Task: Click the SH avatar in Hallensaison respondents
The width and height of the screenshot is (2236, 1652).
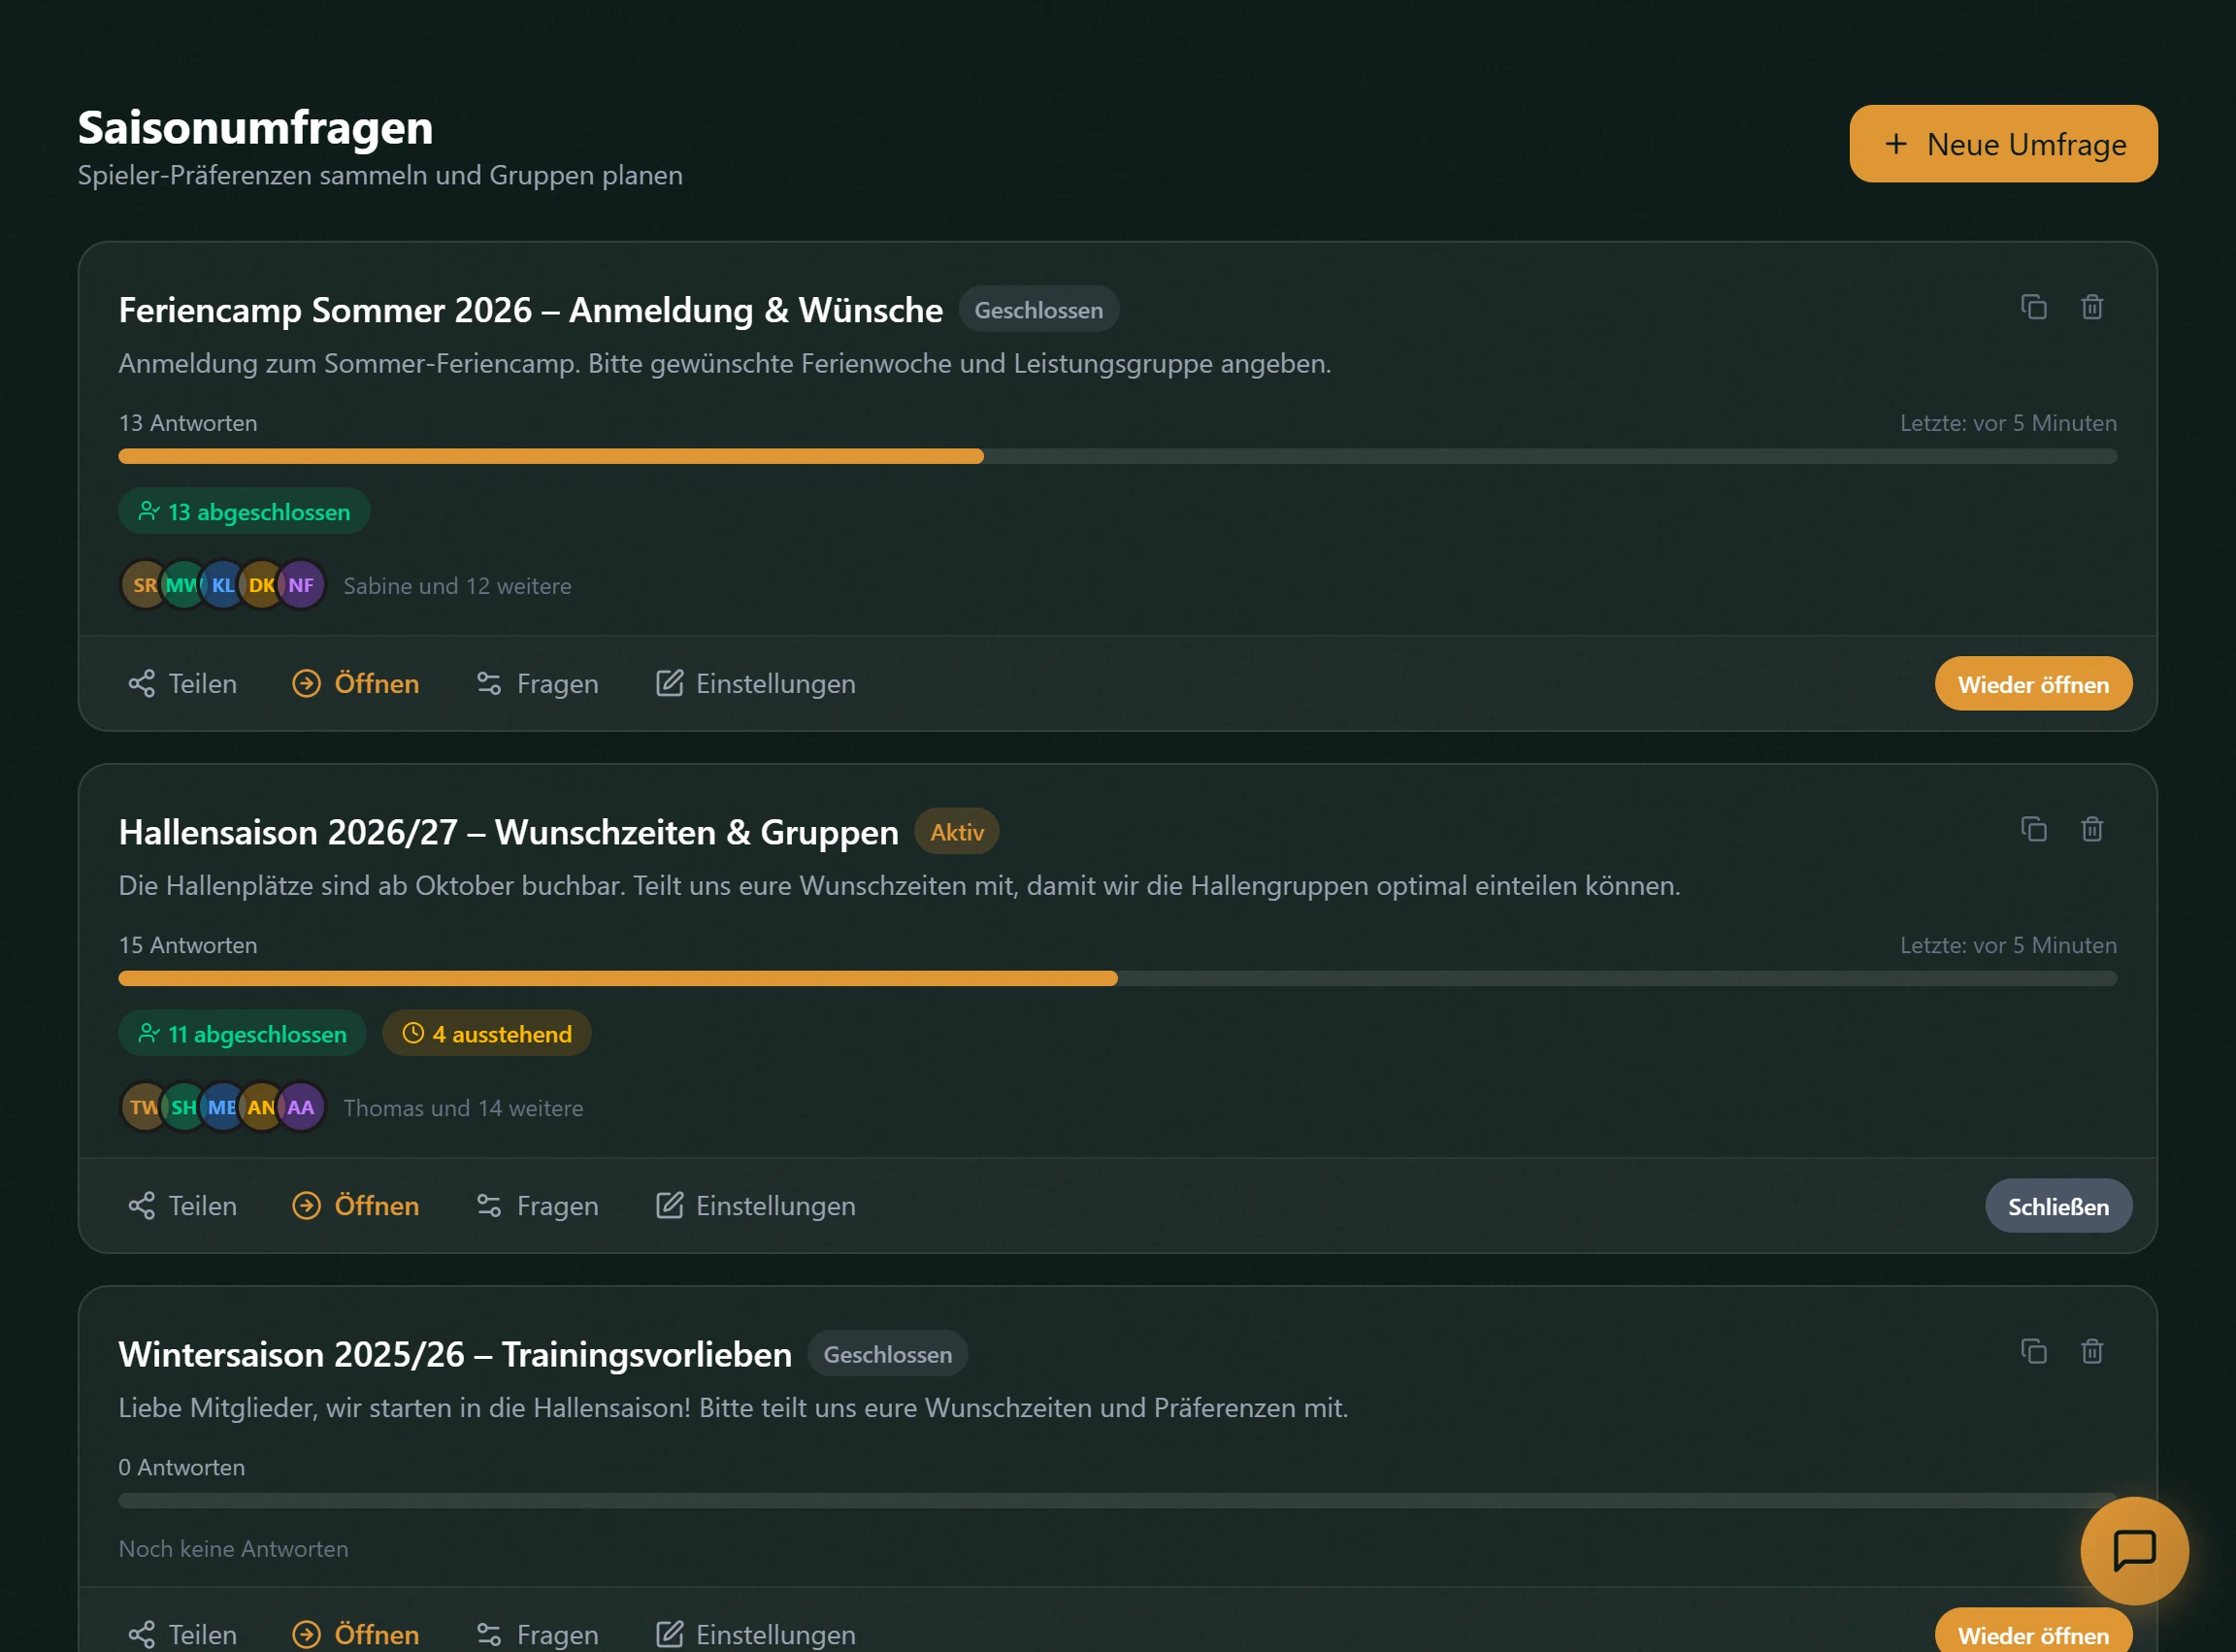Action: pos(181,1107)
